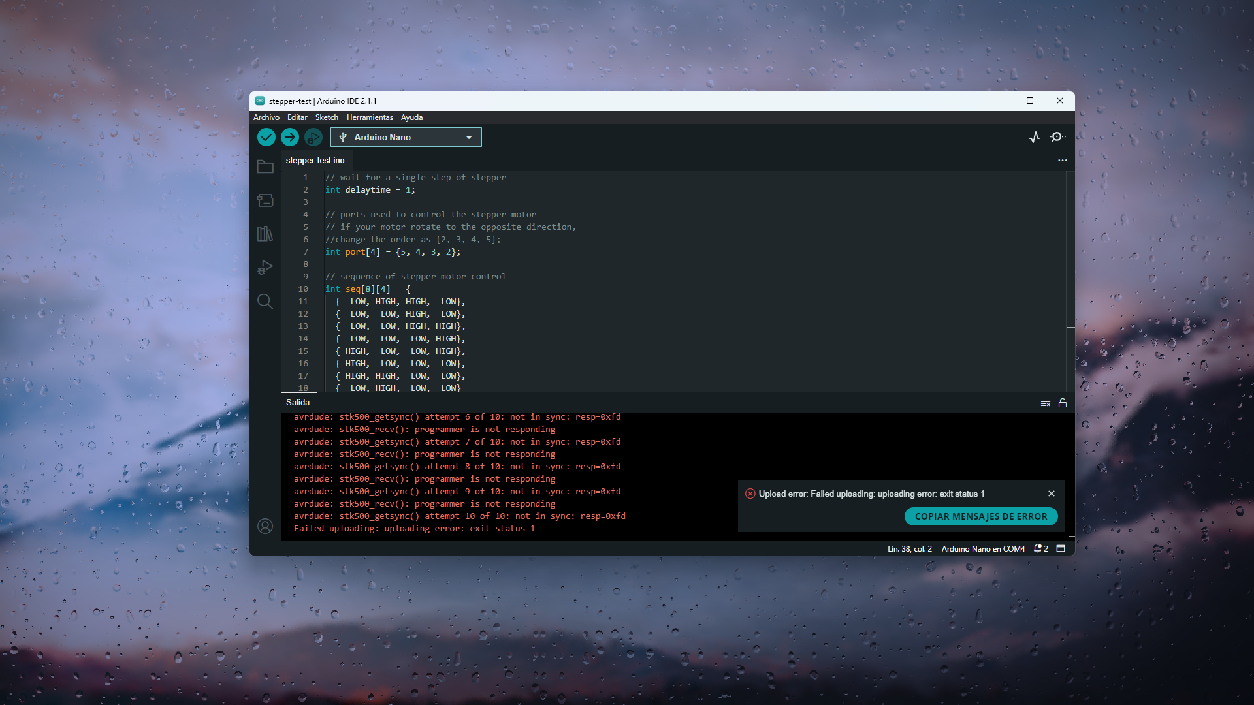Clear the Salida output with lines icon
This screenshot has height=705, width=1254.
(x=1045, y=403)
